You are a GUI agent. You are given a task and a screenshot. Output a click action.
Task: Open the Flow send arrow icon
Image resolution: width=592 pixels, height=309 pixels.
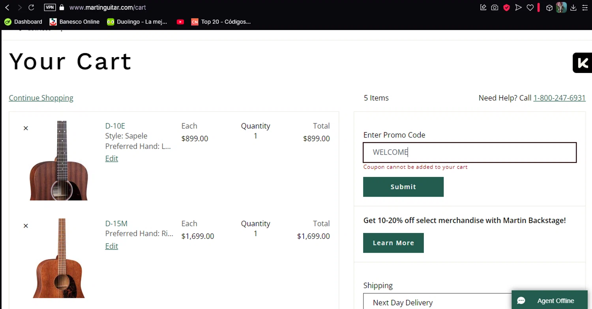coord(518,7)
